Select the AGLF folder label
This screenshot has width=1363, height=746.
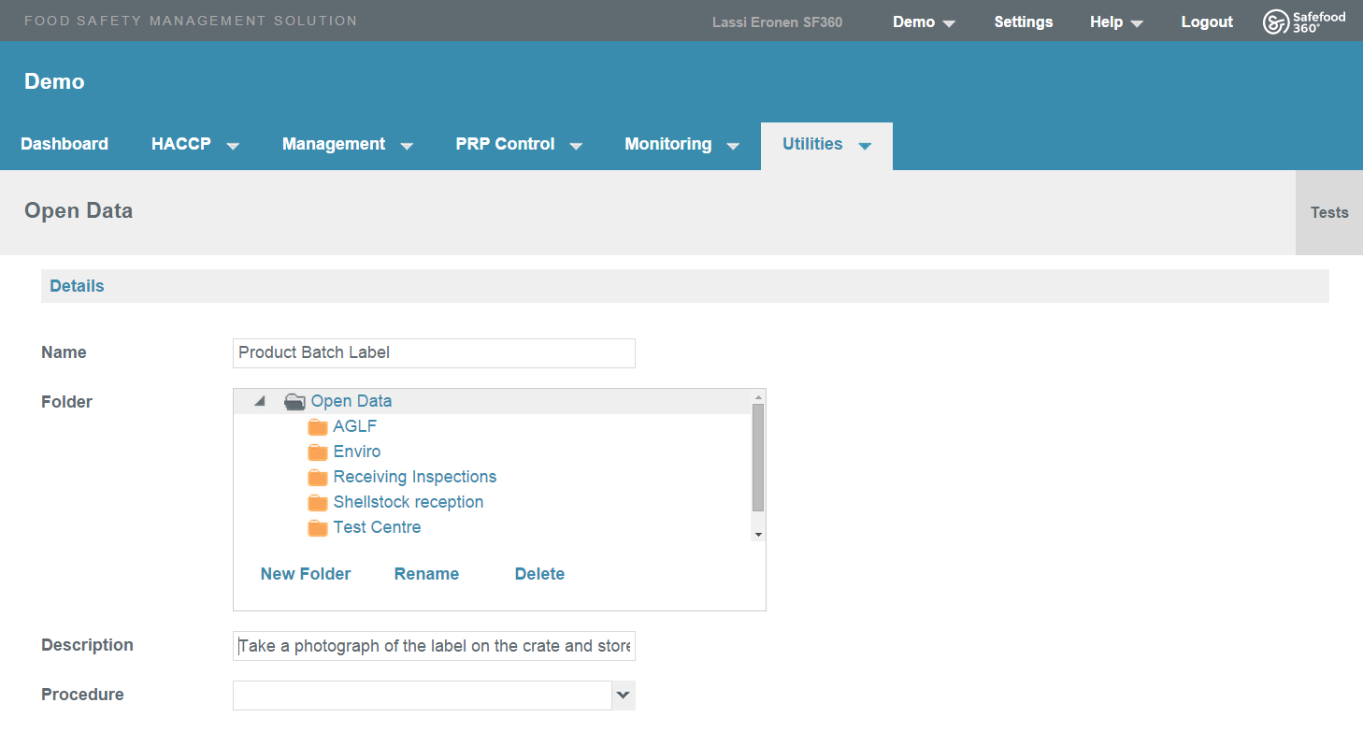click(x=355, y=427)
